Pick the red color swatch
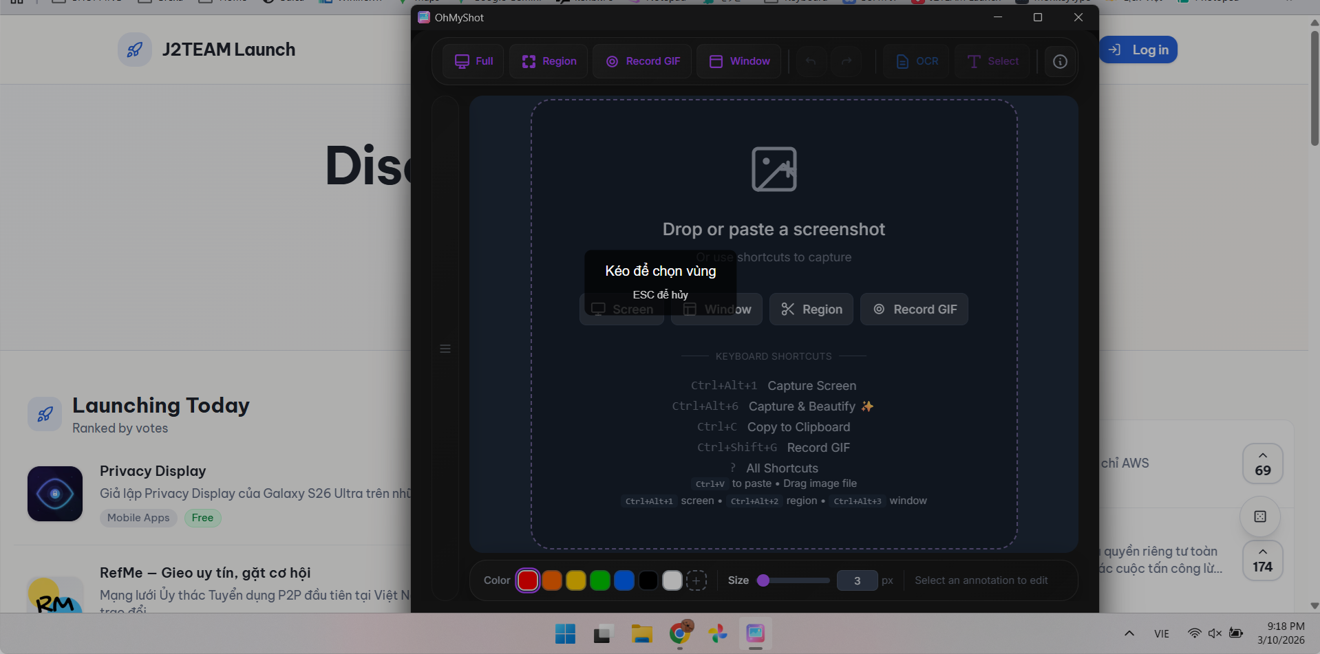 [x=528, y=580]
